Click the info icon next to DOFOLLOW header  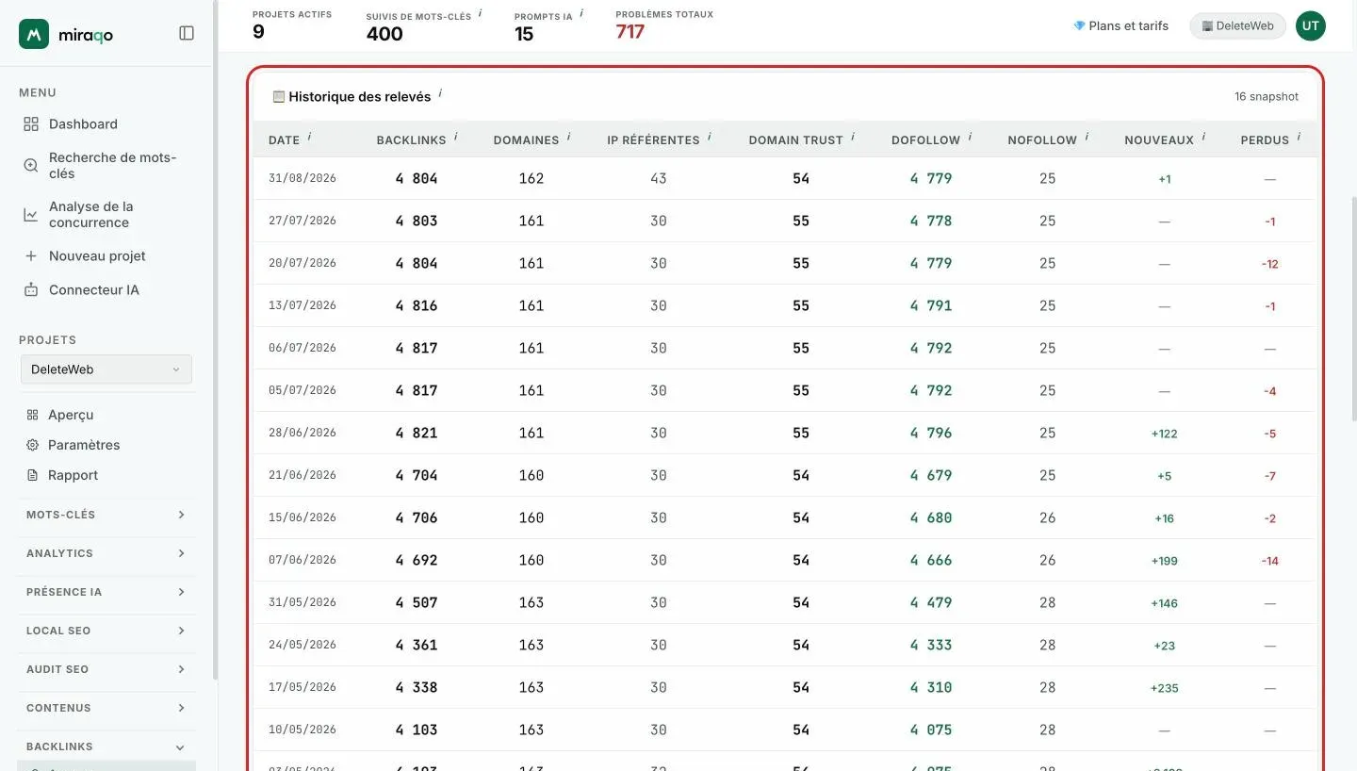(971, 137)
